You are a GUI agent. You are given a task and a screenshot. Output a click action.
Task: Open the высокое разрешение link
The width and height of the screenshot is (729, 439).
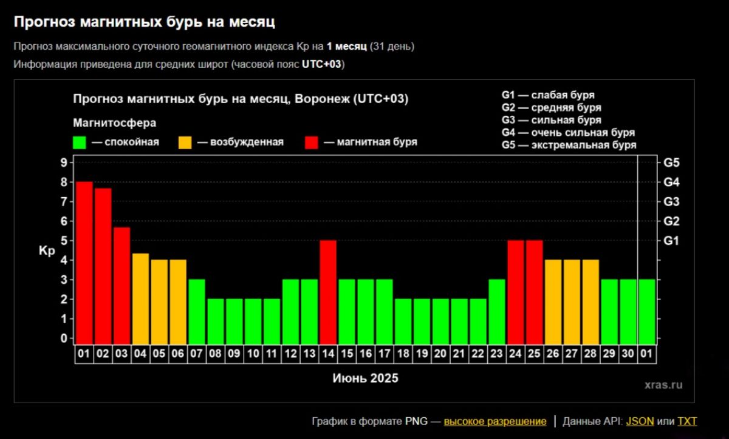click(x=495, y=421)
